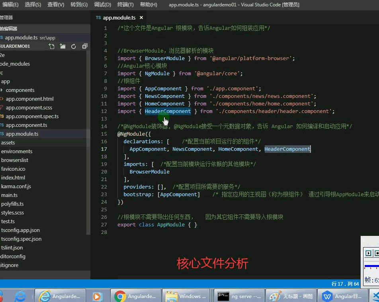Click the blue progress bar in recorder widget
The image size is (379, 302).
[371, 266]
